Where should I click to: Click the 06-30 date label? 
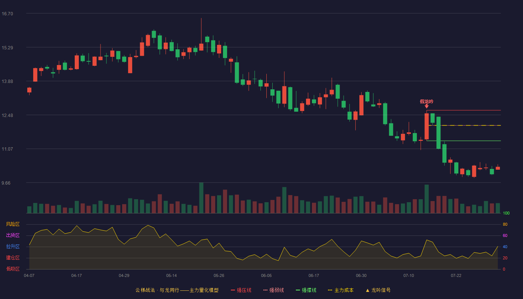361,275
